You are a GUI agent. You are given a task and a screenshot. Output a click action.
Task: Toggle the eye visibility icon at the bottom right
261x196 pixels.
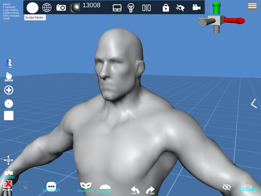pos(227,187)
